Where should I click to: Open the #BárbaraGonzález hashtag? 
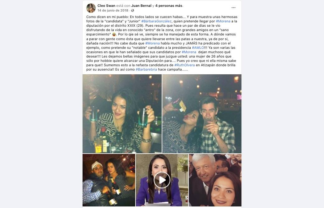point(156,21)
